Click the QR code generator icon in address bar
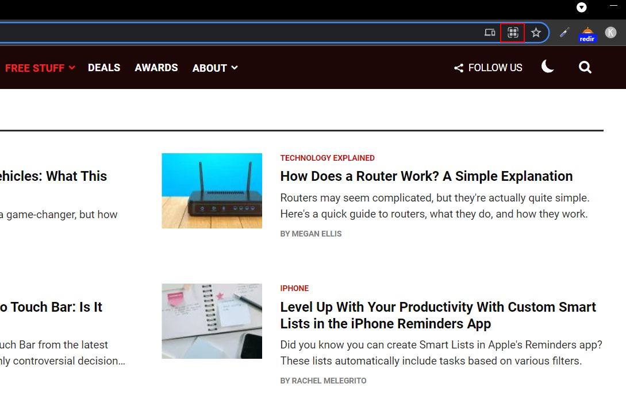The height and width of the screenshot is (407, 626). click(513, 32)
